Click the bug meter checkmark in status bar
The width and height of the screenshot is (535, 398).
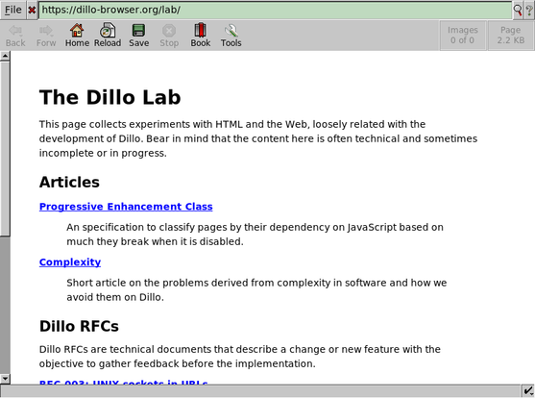tap(528, 390)
